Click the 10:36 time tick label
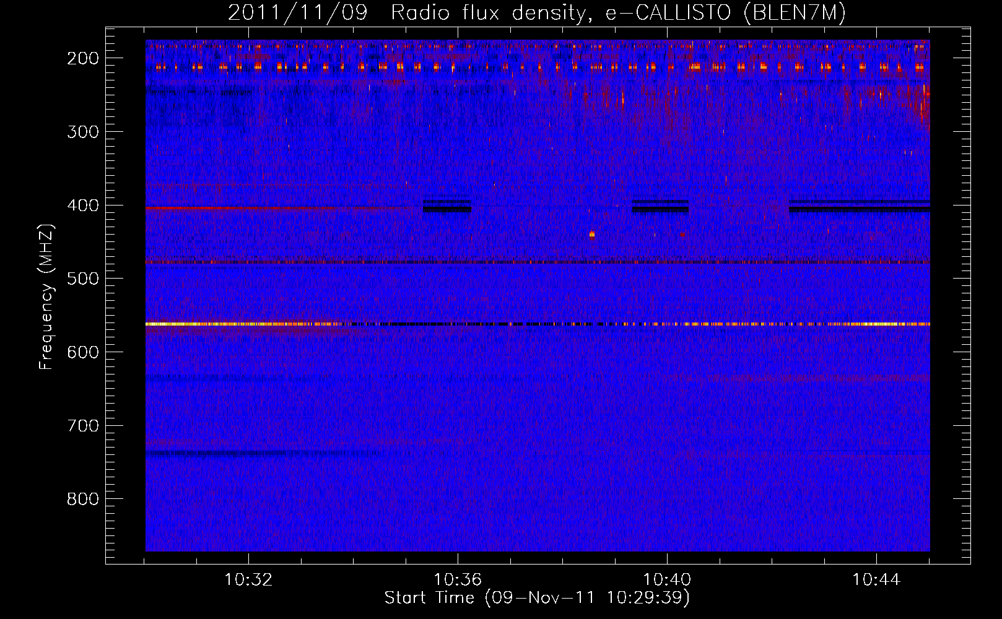The width and height of the screenshot is (1002, 619). (x=458, y=580)
